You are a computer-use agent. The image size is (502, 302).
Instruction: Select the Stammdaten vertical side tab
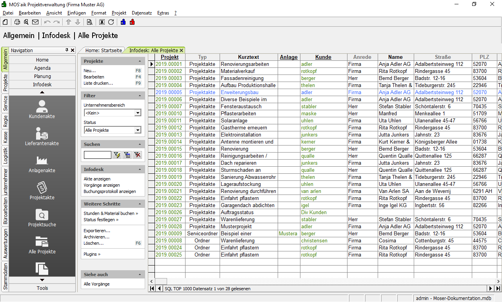click(x=5, y=277)
